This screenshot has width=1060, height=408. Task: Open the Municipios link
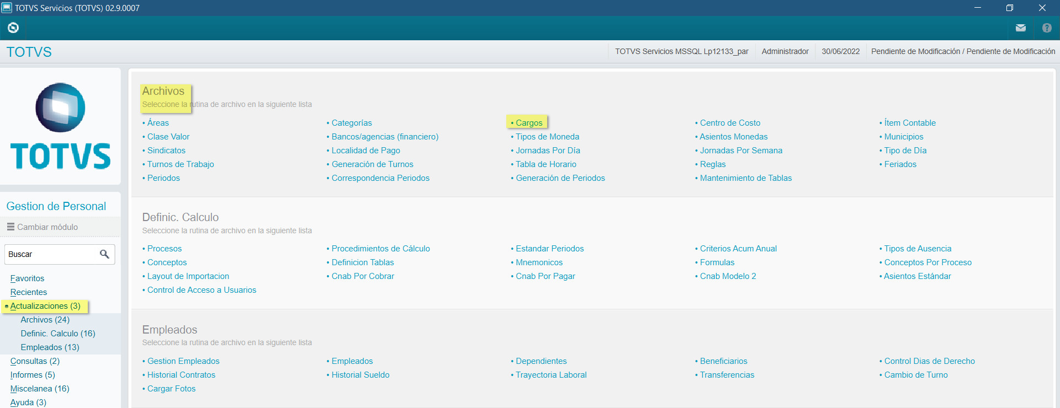click(x=904, y=137)
